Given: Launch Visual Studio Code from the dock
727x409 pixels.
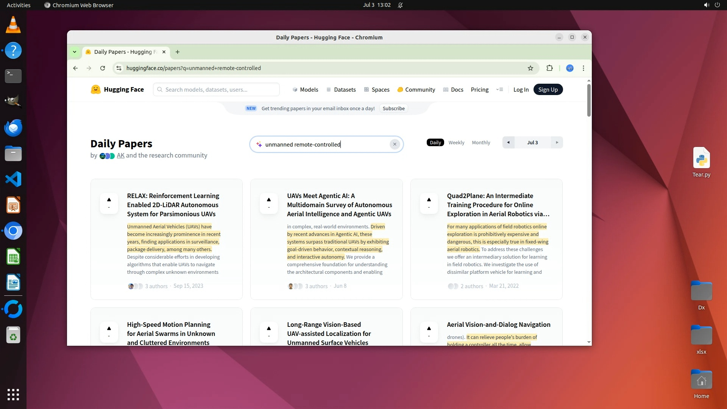Looking at the screenshot, I should (13, 179).
